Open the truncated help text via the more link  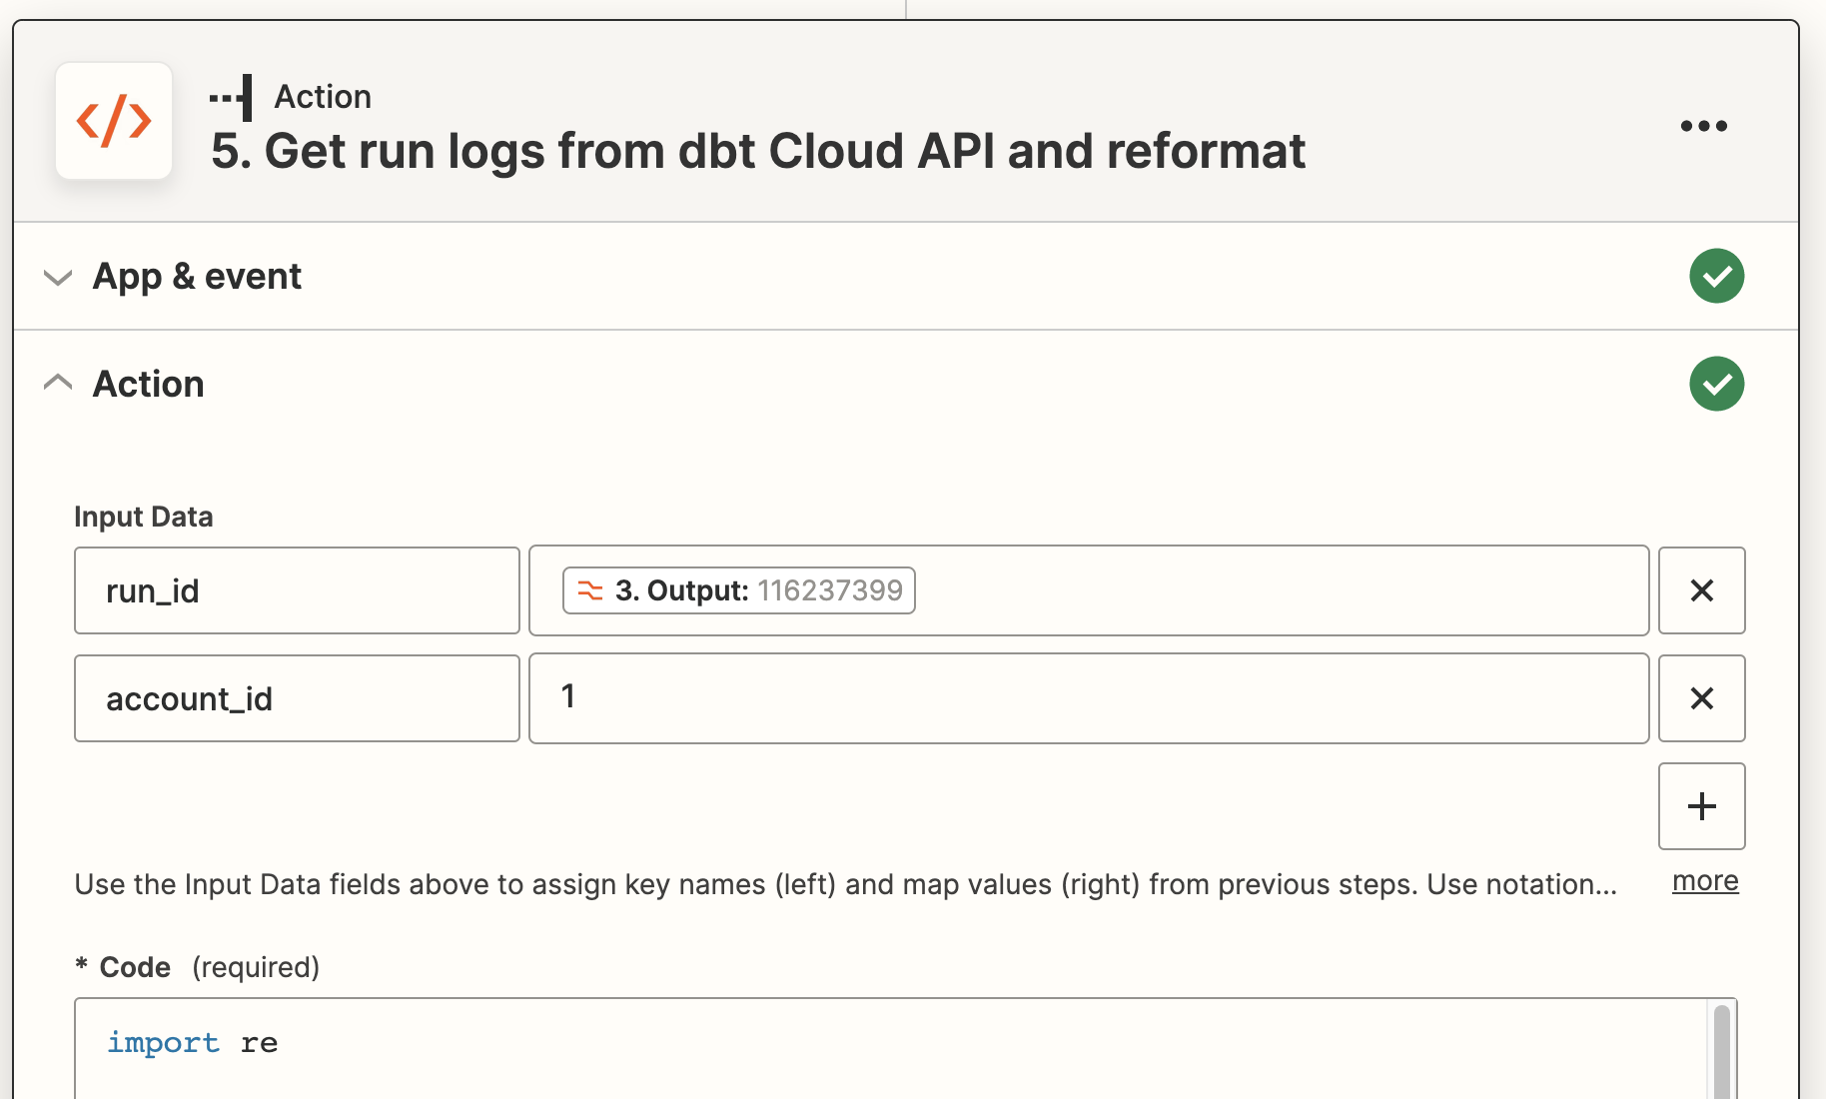point(1704,880)
